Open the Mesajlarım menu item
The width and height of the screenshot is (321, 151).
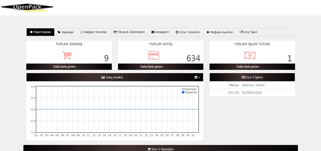[x=160, y=32]
